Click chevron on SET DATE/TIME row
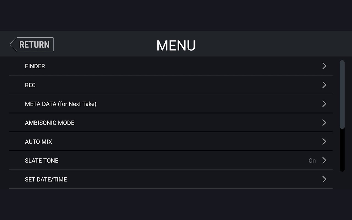Screen dimensions: 352x220 [x=324, y=179]
